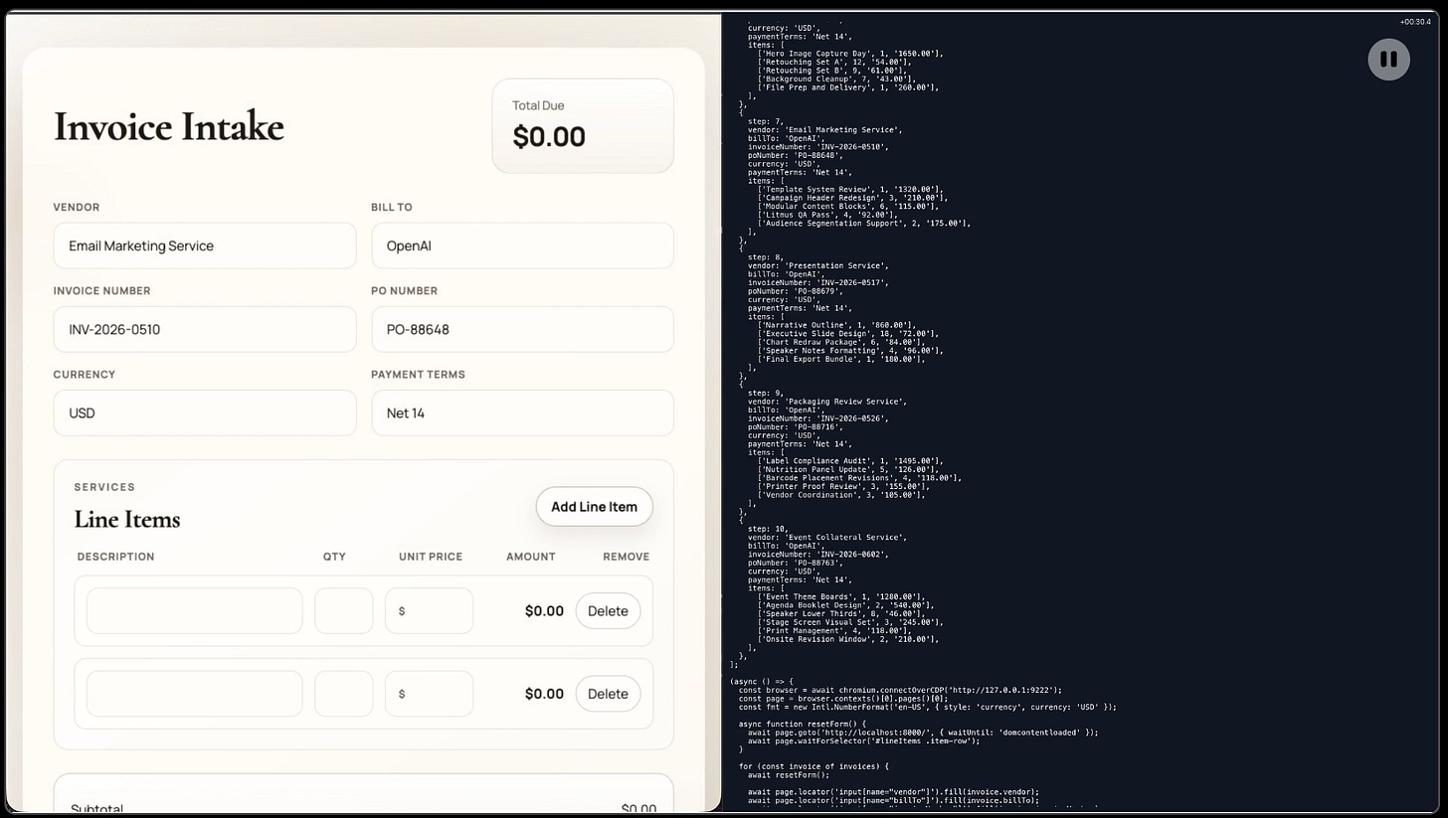Delete the second line item row
Screen dimensions: 1448x818
[x=608, y=694]
